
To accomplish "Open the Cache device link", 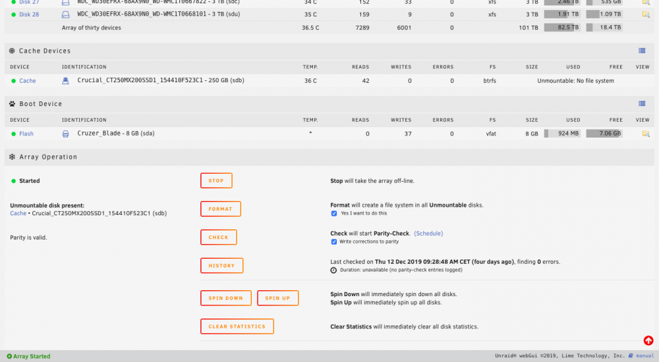I will 27,81.
